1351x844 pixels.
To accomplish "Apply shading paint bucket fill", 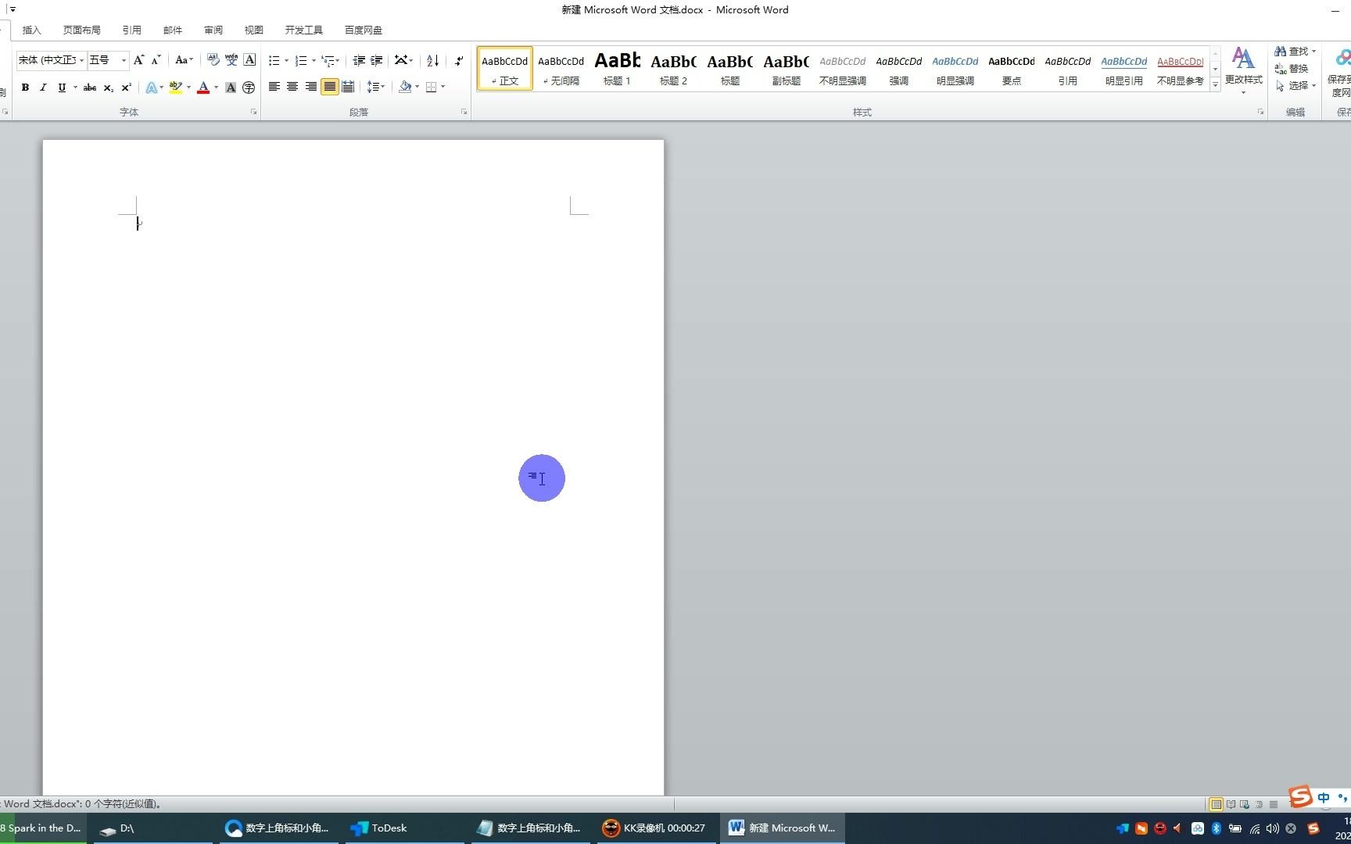I will 404,87.
